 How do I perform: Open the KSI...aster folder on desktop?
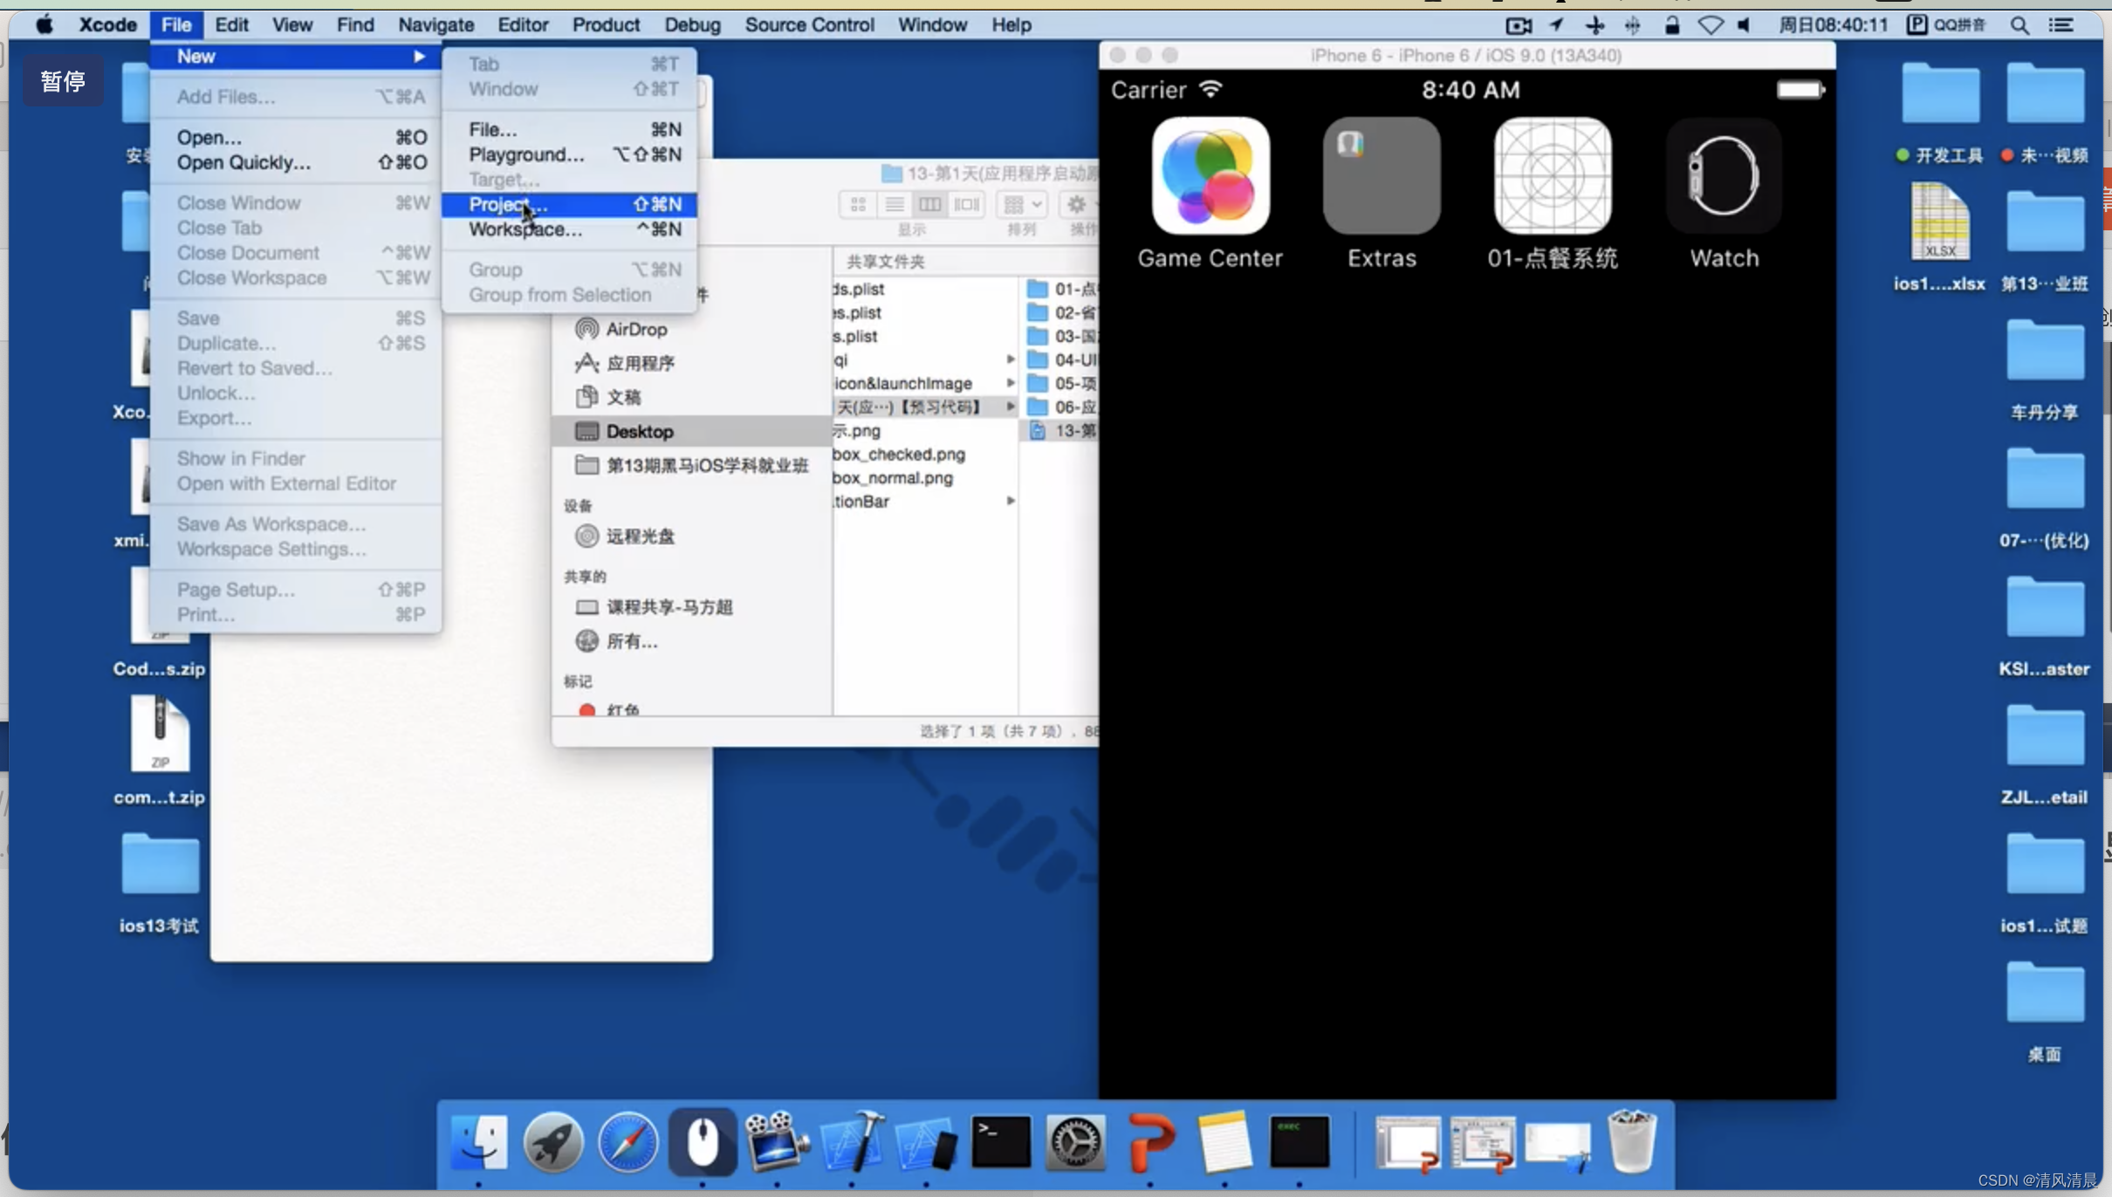pos(2044,607)
